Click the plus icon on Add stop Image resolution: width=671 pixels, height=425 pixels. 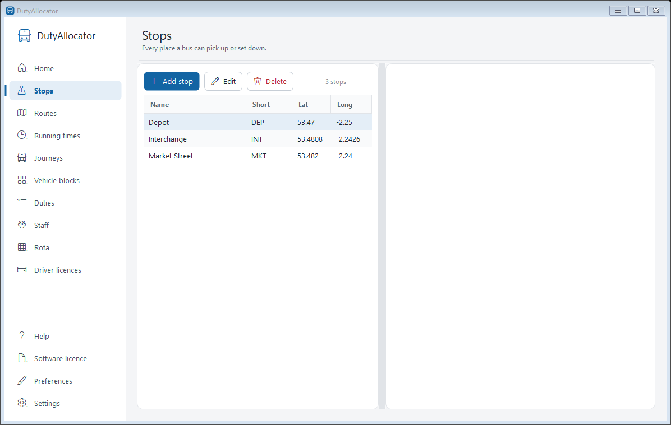click(x=154, y=81)
